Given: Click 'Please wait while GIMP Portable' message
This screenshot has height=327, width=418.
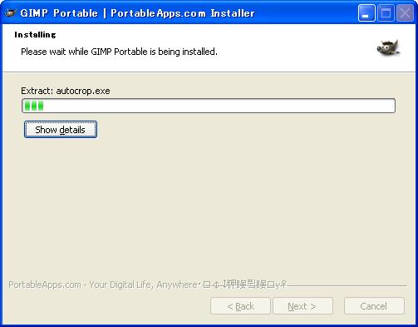Looking at the screenshot, I should tap(119, 52).
